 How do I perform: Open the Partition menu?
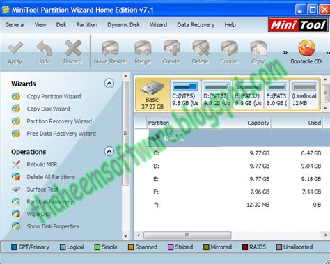(87, 25)
